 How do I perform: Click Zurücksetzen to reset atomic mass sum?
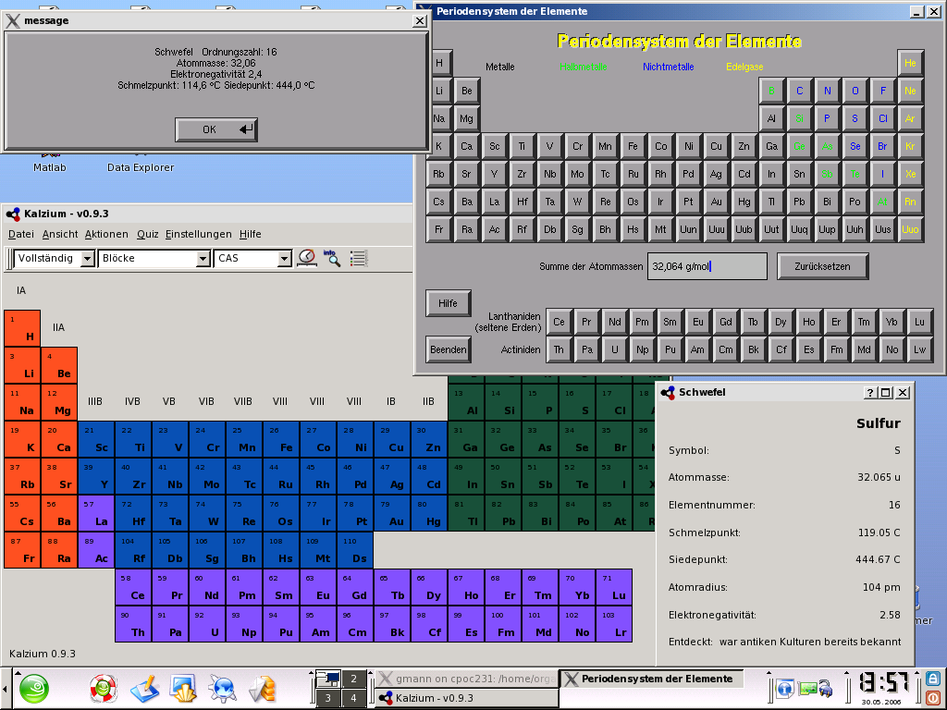[822, 266]
